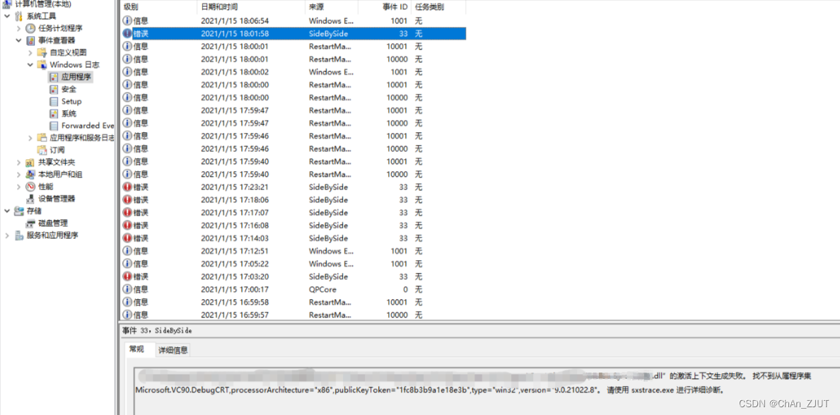This screenshot has height=415, width=840.
Task: Select the Windows E... event at 18:00:02
Action: (x=293, y=71)
